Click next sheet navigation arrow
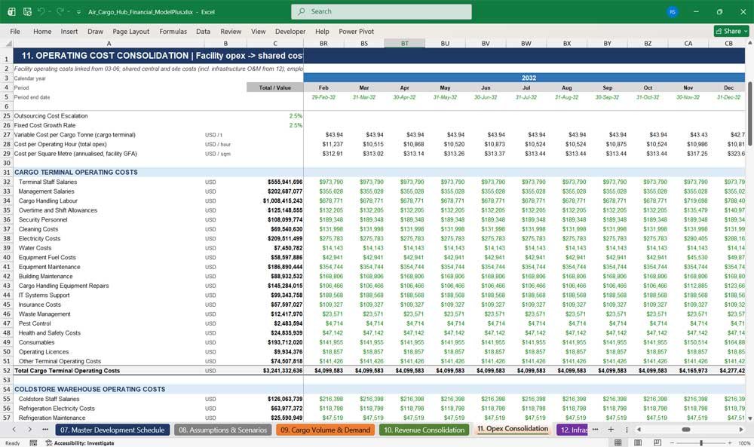Viewport: 754px width, 447px height. pyautogui.click(x=30, y=429)
